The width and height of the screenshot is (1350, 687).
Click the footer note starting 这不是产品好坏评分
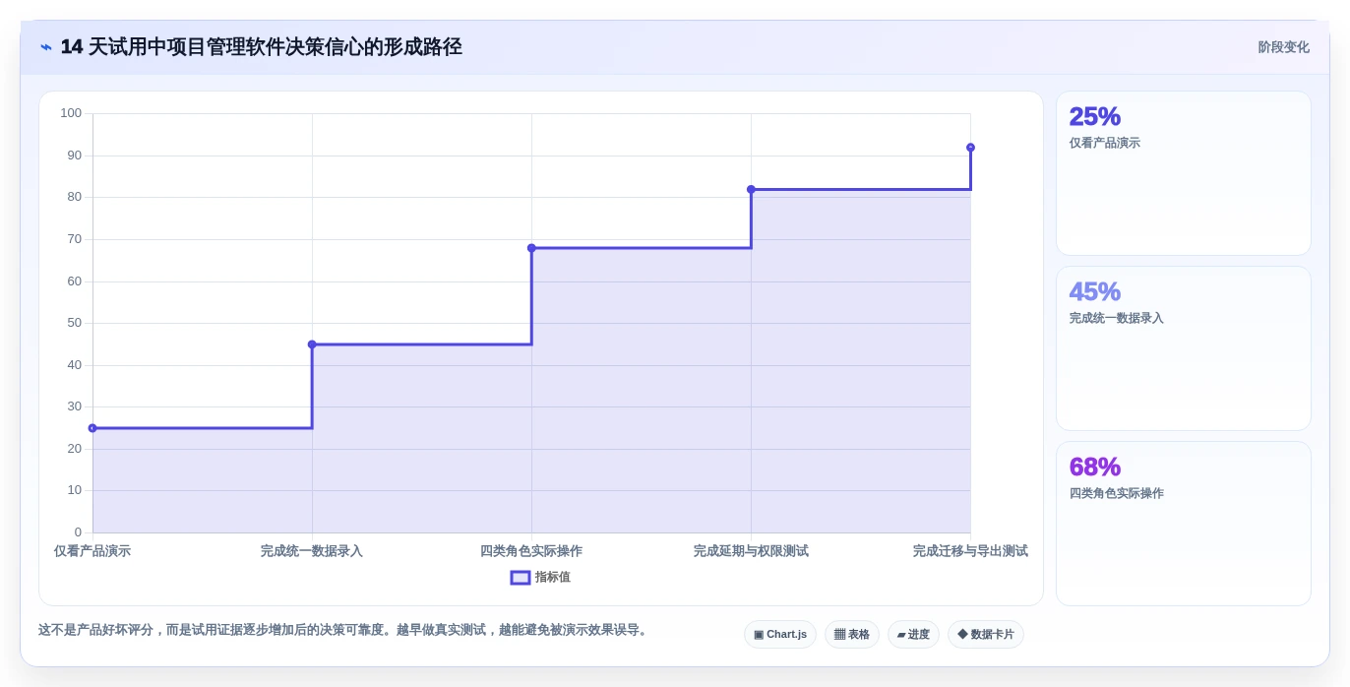click(x=344, y=630)
